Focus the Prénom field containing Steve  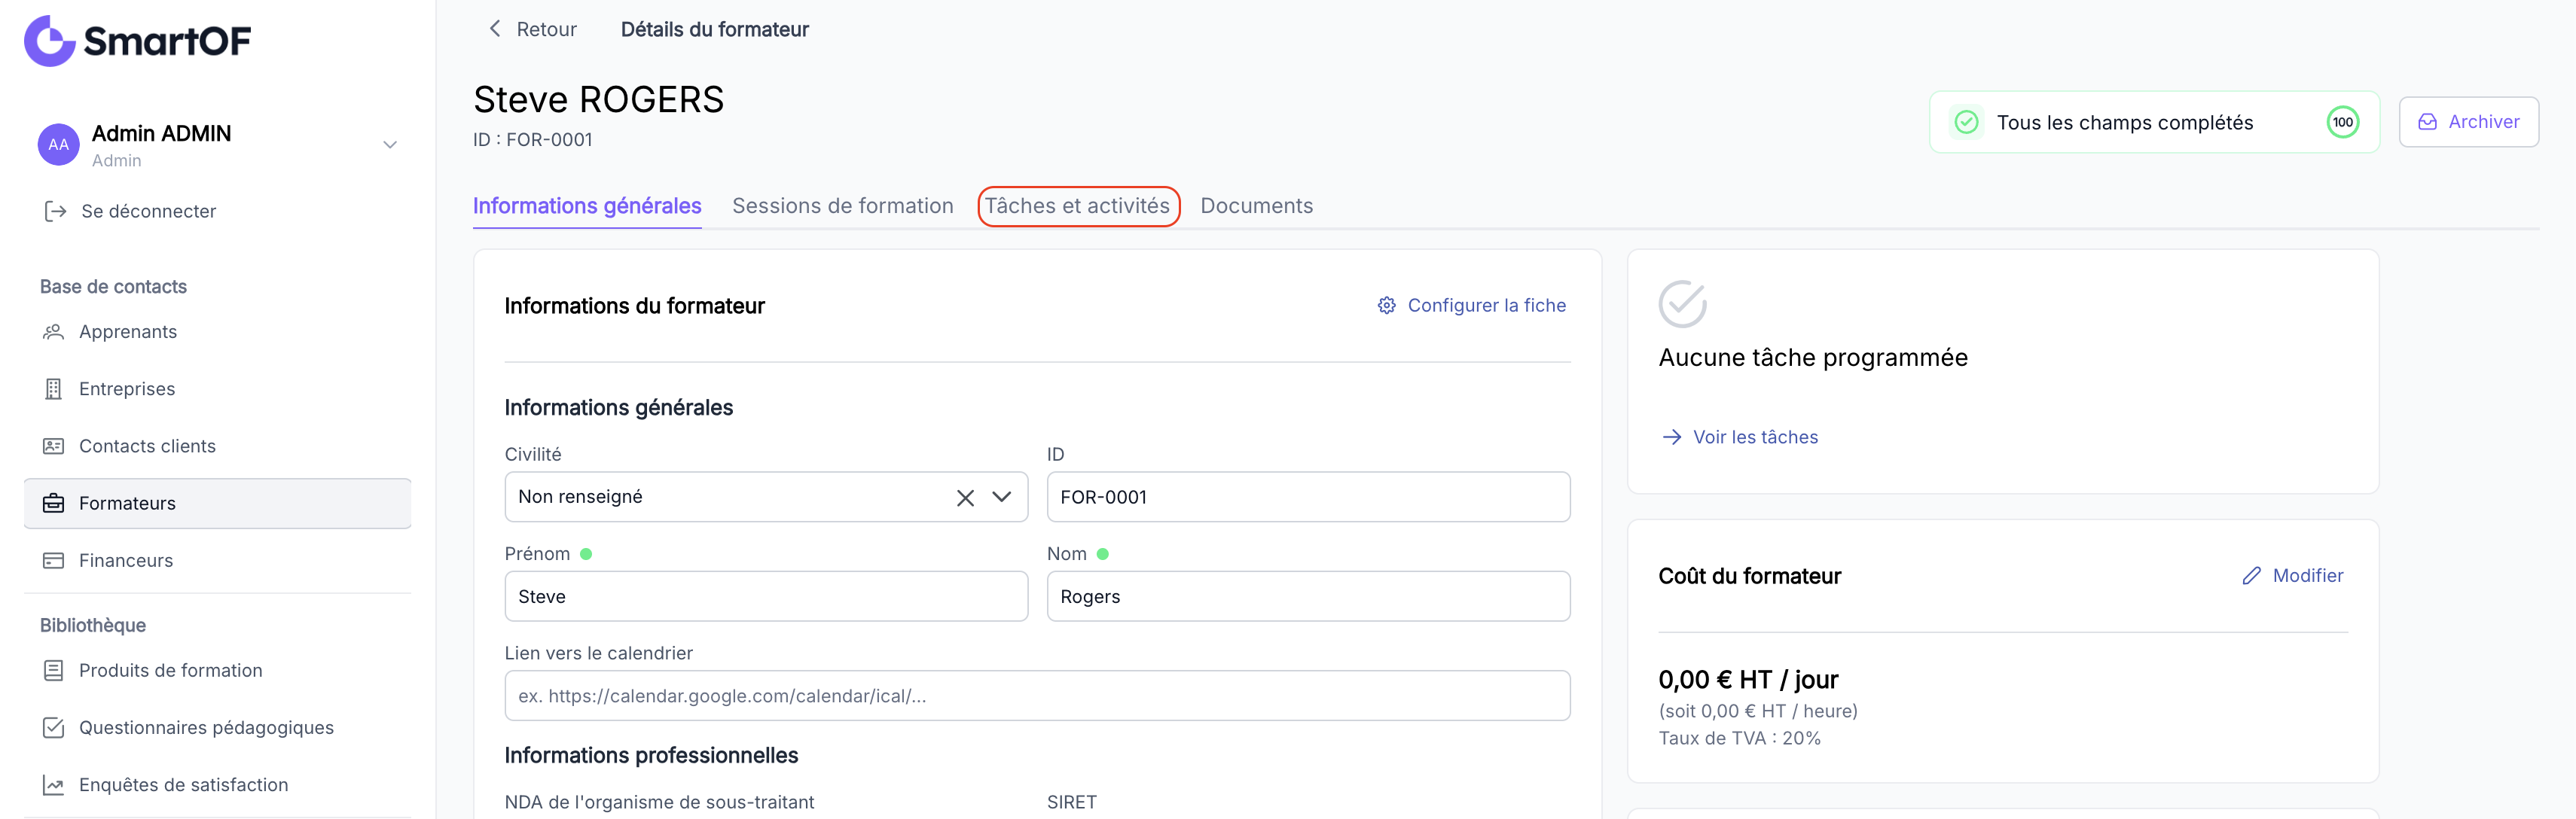pos(766,596)
